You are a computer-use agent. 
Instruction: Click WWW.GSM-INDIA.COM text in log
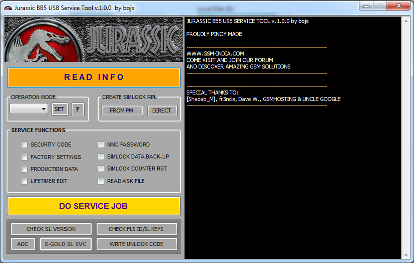coord(215,53)
